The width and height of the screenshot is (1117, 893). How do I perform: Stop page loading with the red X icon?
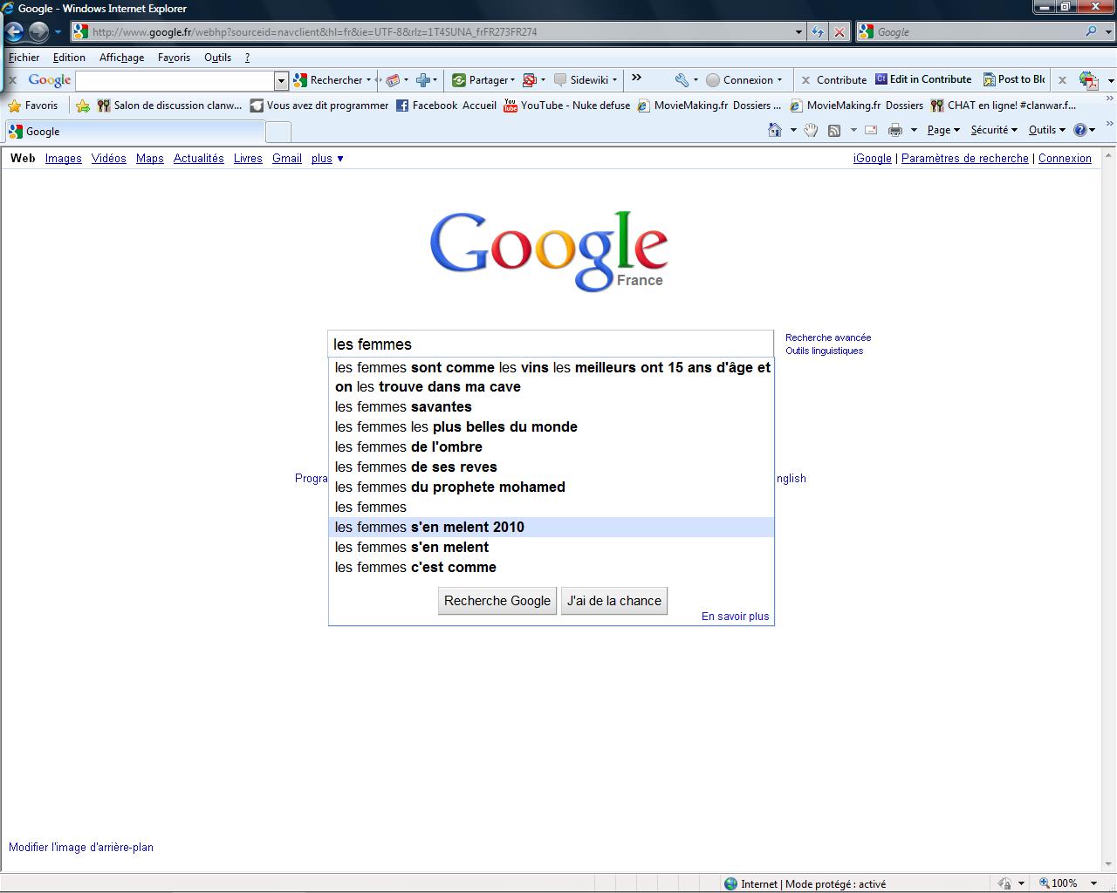tap(839, 32)
